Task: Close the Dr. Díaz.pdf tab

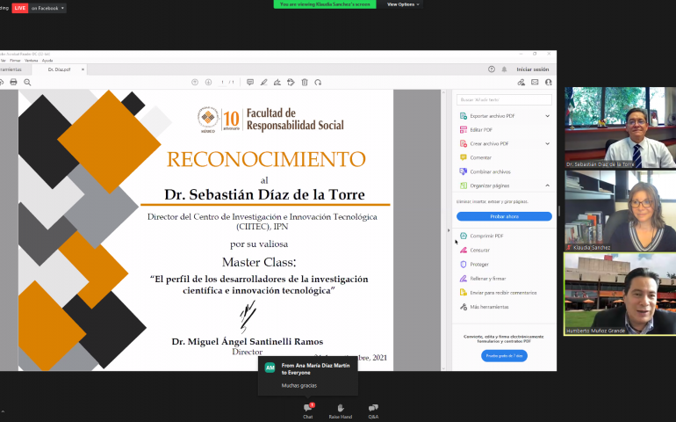Action: [83, 69]
